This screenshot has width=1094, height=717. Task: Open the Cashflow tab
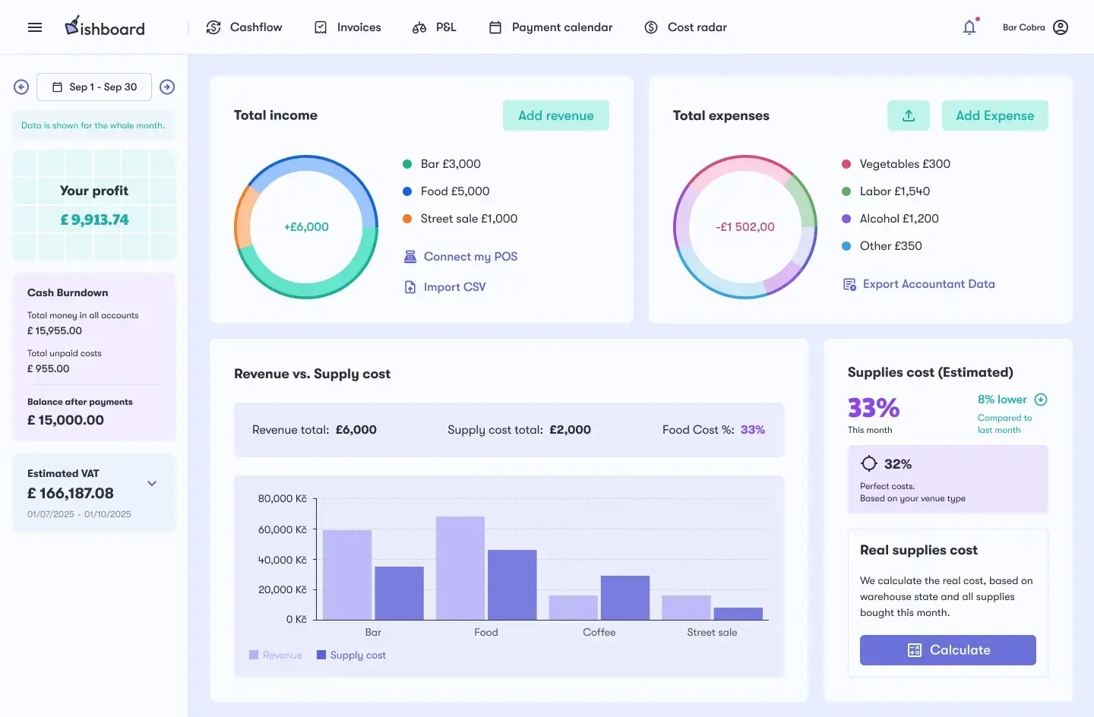coord(245,27)
